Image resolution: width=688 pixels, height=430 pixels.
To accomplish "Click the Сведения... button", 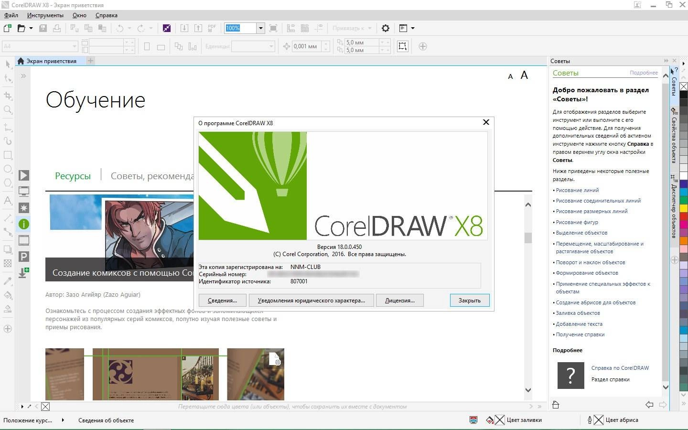I will [222, 301].
